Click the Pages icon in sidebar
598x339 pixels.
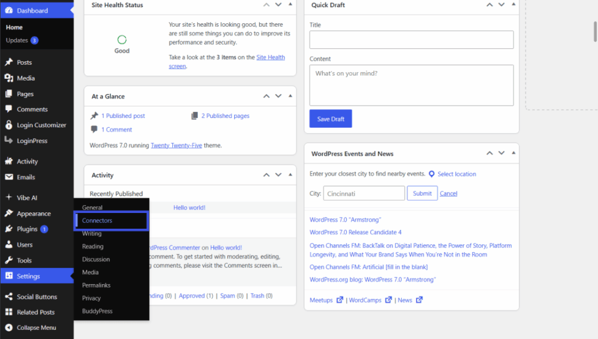click(x=9, y=94)
